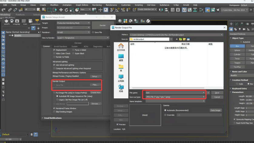Click the Geometry category sphere icon
The height and width of the screenshot is (143, 254).
231,29
